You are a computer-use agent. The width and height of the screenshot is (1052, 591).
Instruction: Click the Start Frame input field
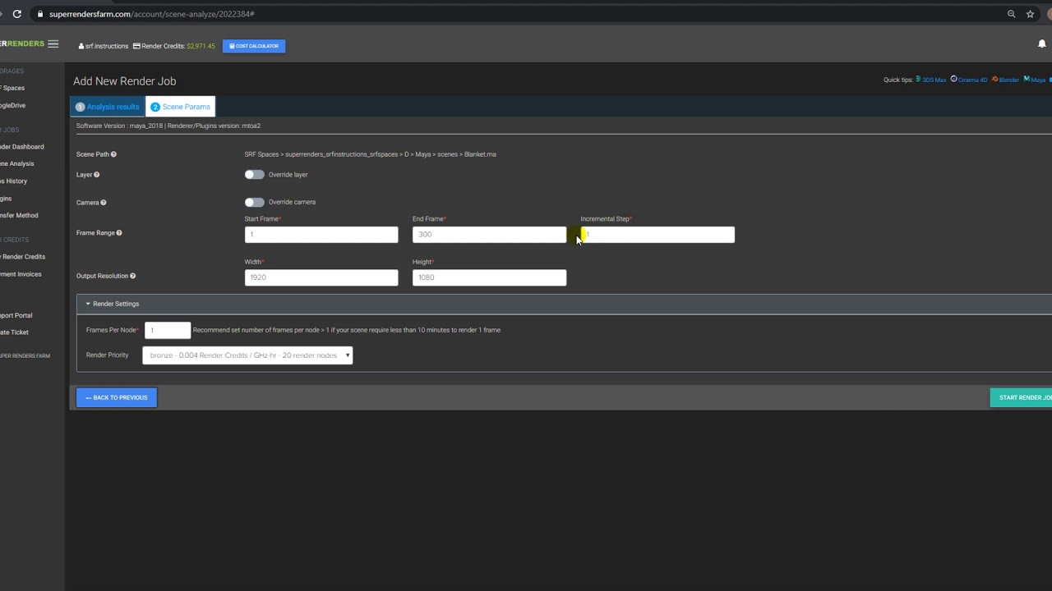click(321, 235)
